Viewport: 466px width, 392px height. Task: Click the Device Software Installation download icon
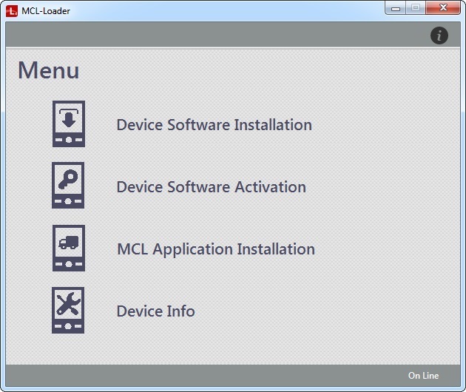pyautogui.click(x=68, y=124)
